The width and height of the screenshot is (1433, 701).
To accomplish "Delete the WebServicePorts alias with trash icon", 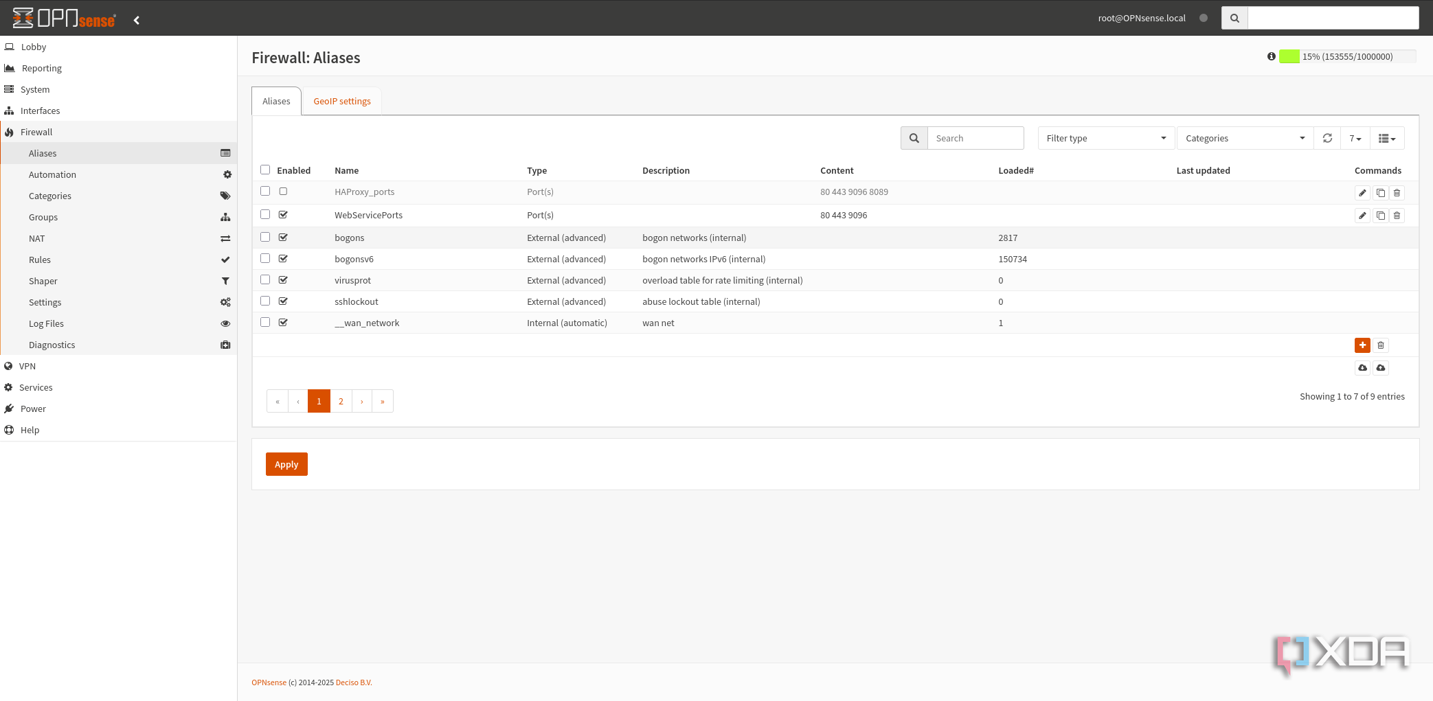I will 1397,215.
